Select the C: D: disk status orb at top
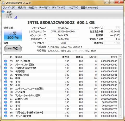 [3, 12]
